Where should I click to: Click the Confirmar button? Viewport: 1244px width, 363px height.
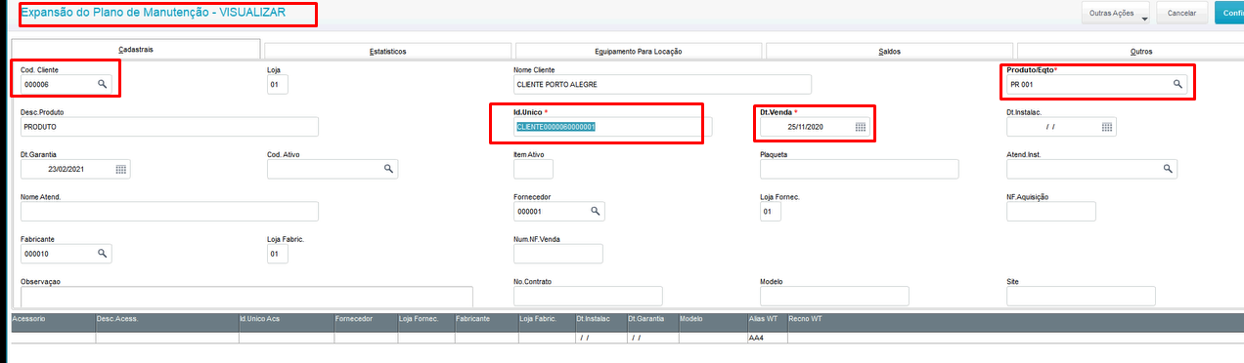click(x=1229, y=13)
